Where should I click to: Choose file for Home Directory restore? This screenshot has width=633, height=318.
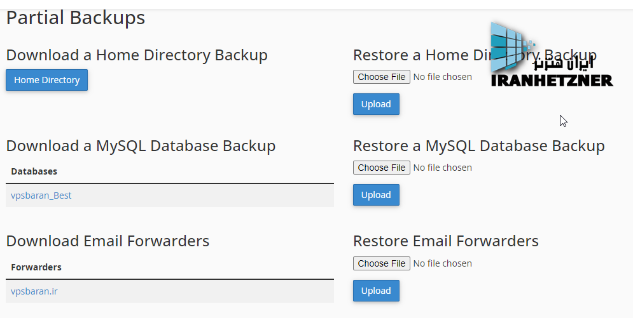tap(382, 77)
